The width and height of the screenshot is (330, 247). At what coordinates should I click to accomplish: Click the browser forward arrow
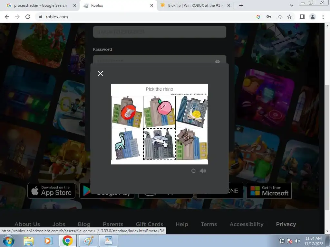click(x=17, y=17)
